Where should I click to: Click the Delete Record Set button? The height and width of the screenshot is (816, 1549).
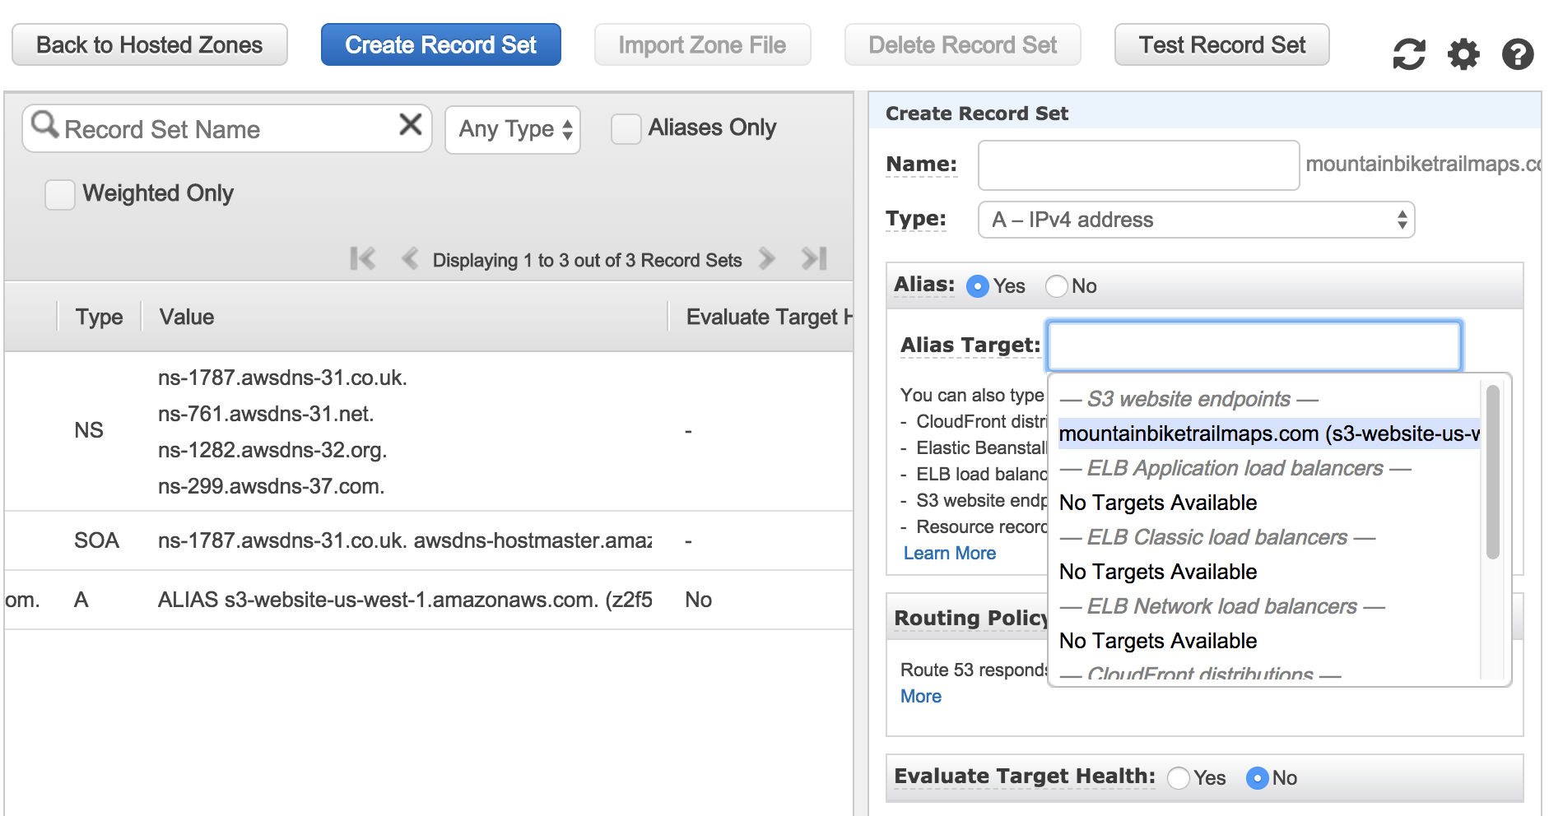(x=963, y=44)
